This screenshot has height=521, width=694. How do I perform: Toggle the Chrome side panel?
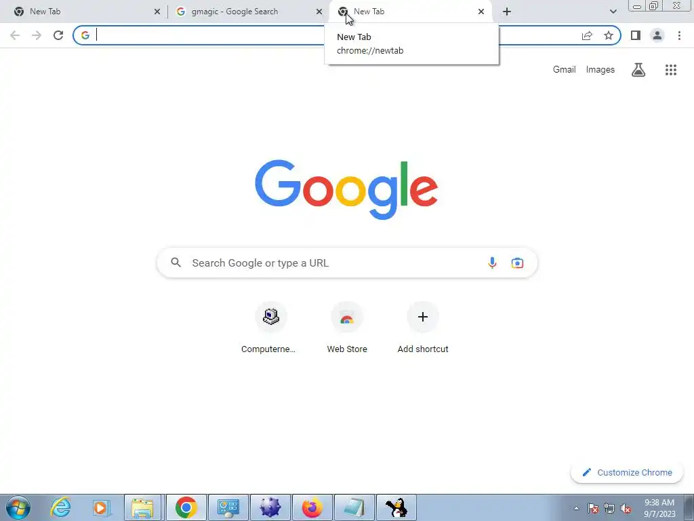point(636,35)
